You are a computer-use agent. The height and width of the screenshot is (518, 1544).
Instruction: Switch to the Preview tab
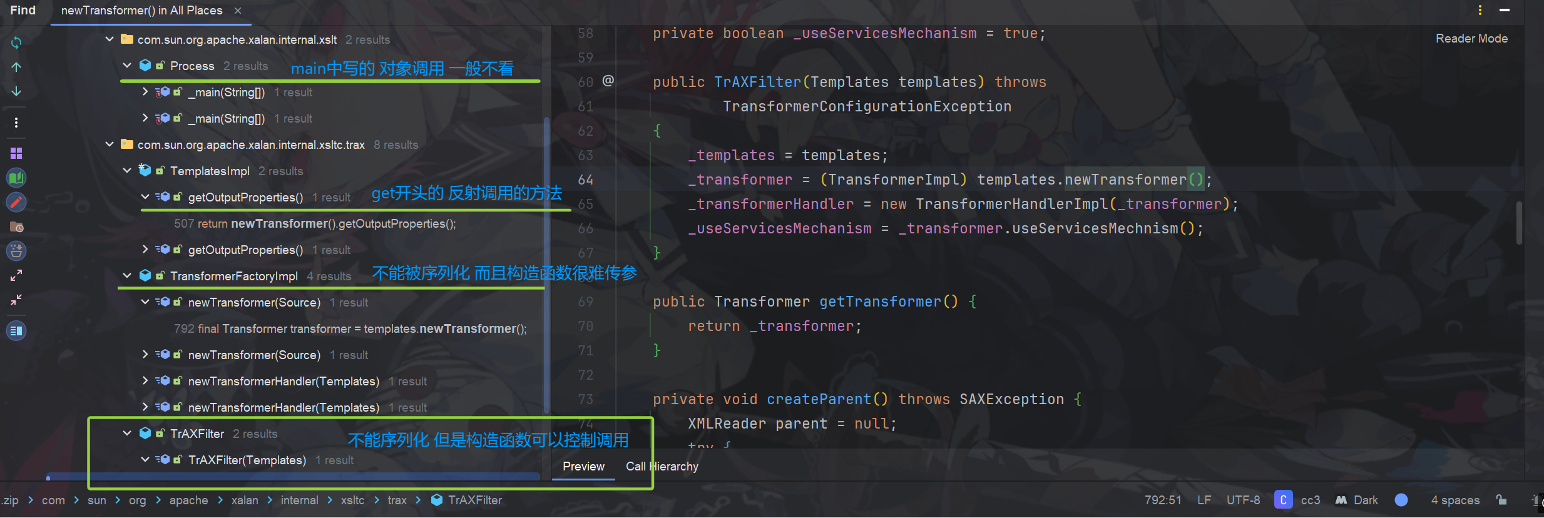(x=583, y=466)
